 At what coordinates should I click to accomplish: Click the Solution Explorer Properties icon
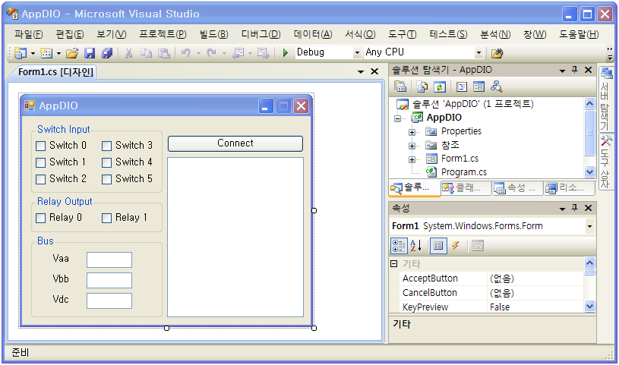click(x=400, y=87)
